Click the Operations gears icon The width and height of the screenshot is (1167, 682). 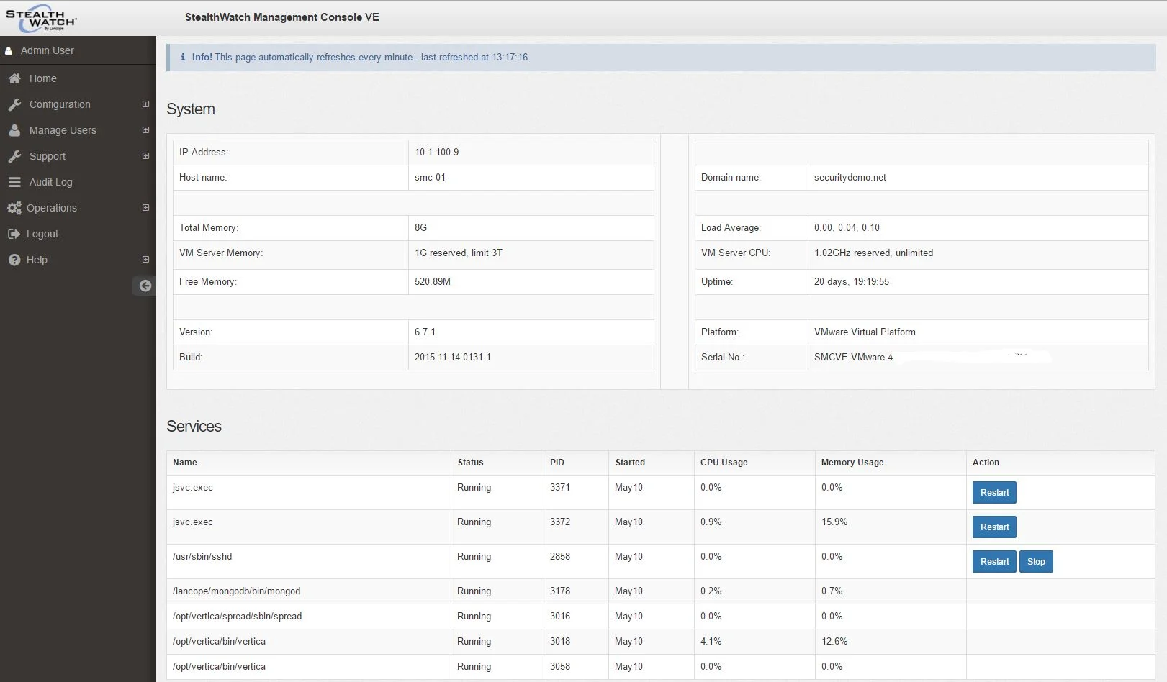click(x=14, y=208)
